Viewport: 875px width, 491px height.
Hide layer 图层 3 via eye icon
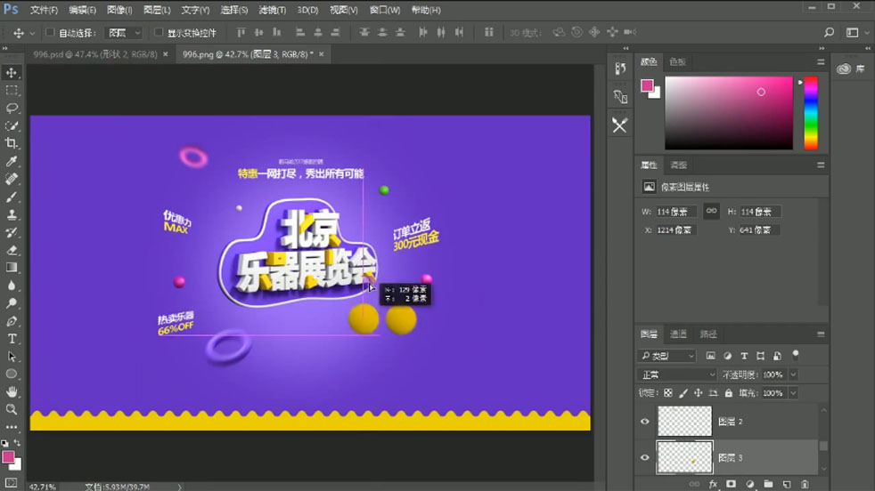click(x=645, y=457)
